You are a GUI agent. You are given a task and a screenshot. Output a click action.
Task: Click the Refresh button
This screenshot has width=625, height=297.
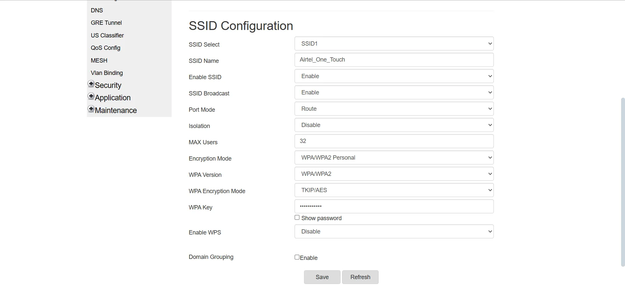pos(360,277)
